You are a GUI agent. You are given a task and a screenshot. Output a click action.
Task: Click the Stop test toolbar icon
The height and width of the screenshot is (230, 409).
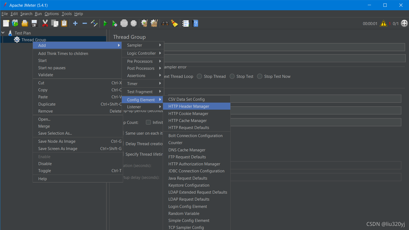click(x=124, y=23)
